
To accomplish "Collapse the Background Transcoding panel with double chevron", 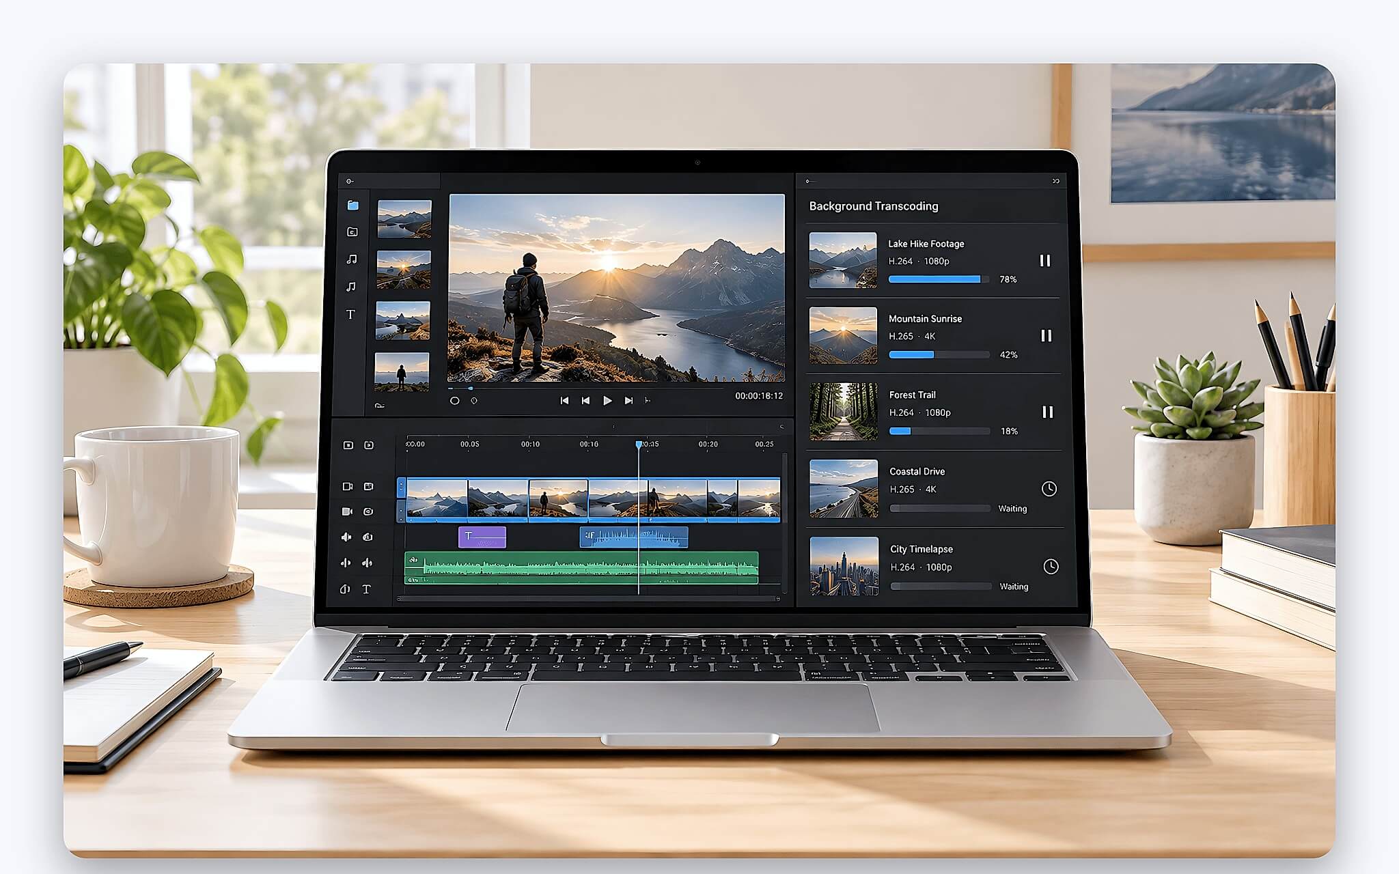I will point(1056,181).
